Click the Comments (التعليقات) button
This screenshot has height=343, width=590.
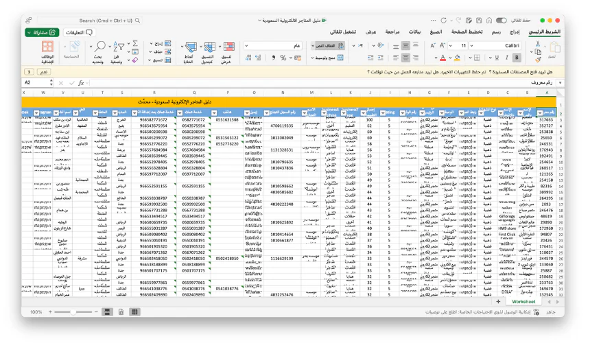79,32
